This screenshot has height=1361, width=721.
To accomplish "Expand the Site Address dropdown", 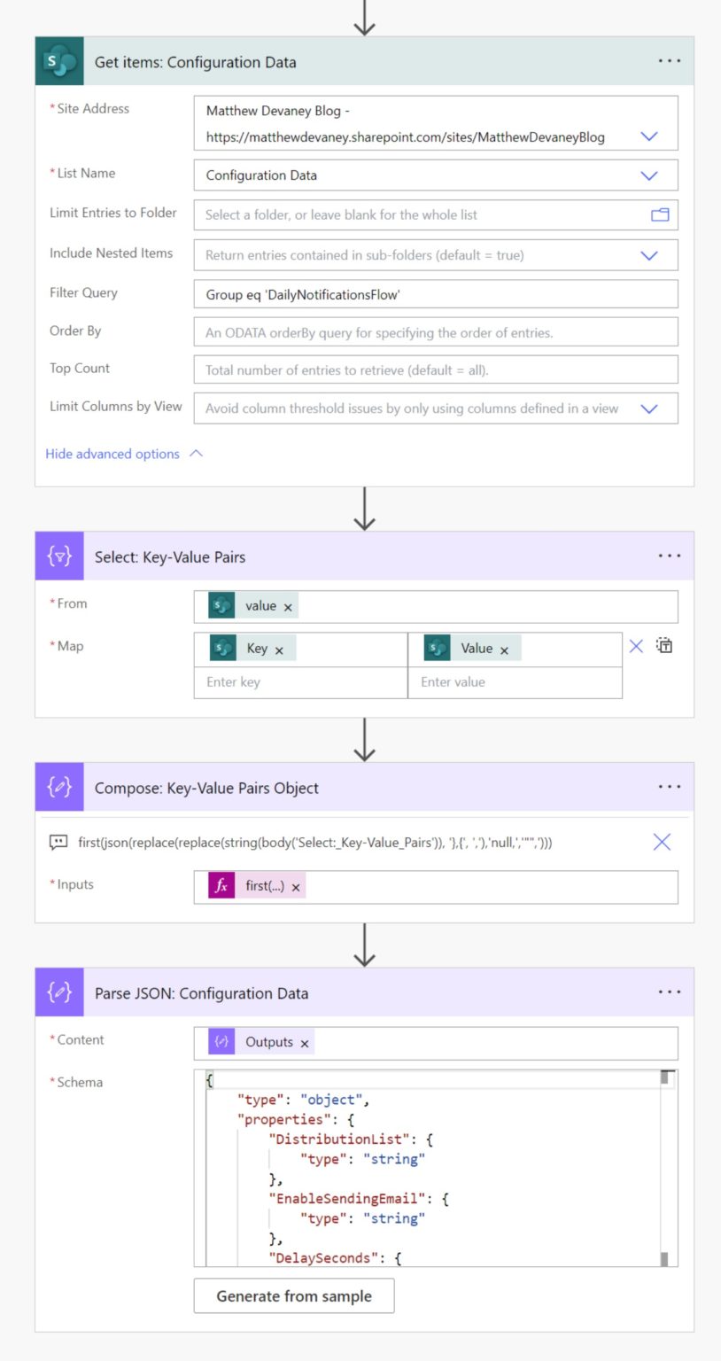I will (x=649, y=136).
